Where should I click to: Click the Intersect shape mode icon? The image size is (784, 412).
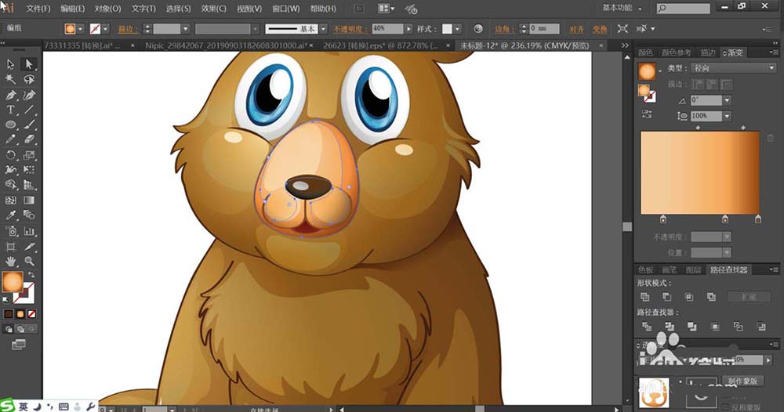(x=689, y=297)
